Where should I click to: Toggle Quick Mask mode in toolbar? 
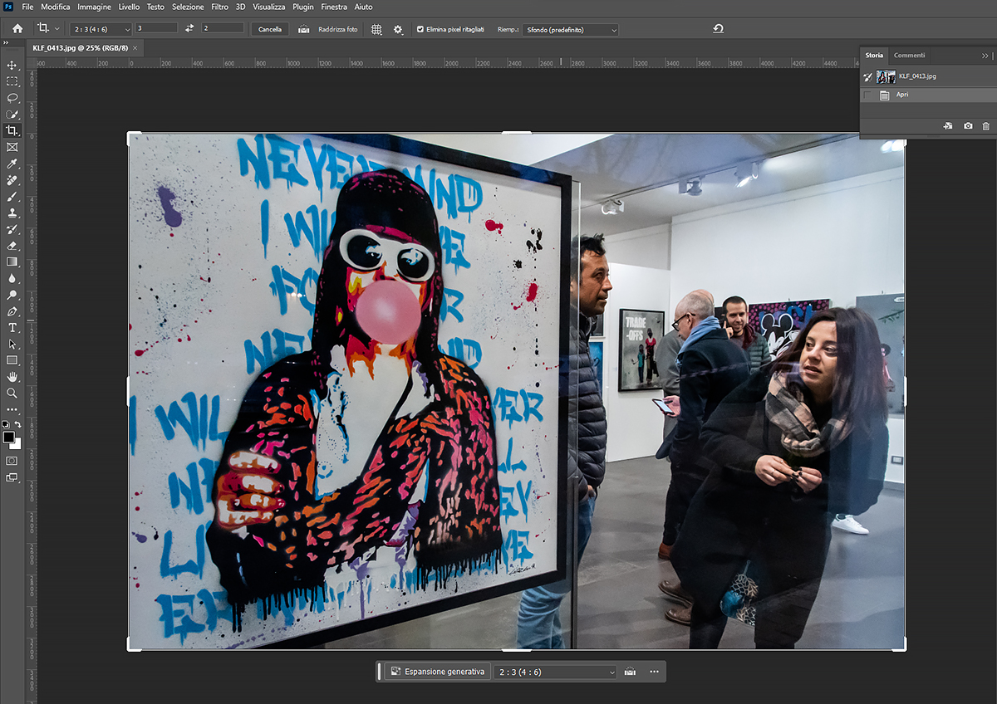click(x=12, y=461)
